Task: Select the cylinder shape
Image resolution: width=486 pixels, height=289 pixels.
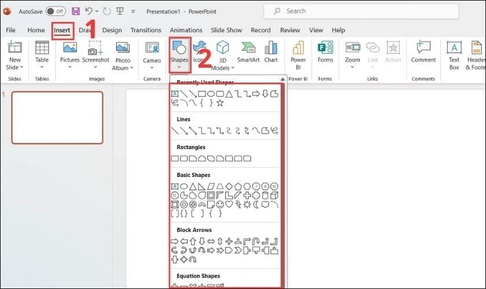Action: (x=265, y=195)
